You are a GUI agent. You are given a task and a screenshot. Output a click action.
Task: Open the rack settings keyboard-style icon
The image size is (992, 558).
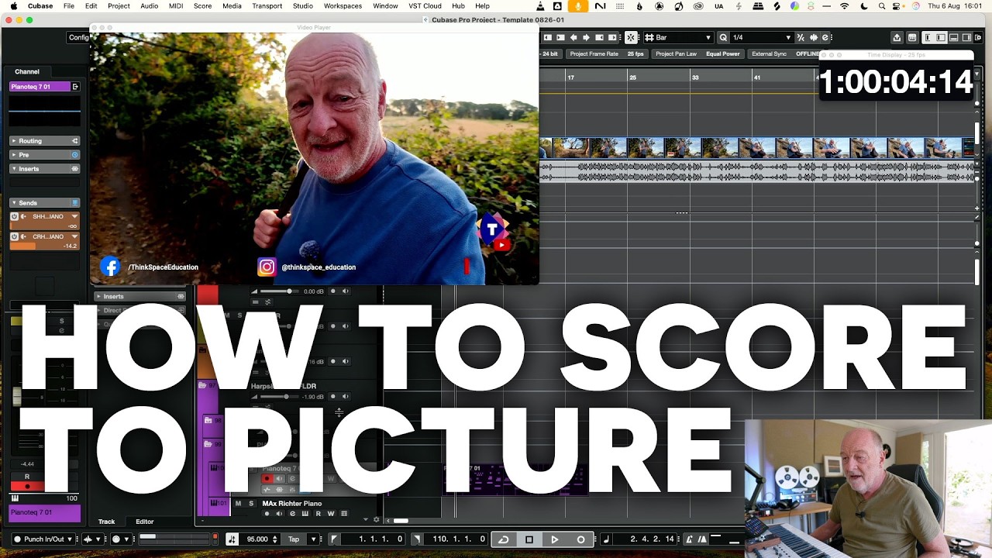click(x=912, y=37)
